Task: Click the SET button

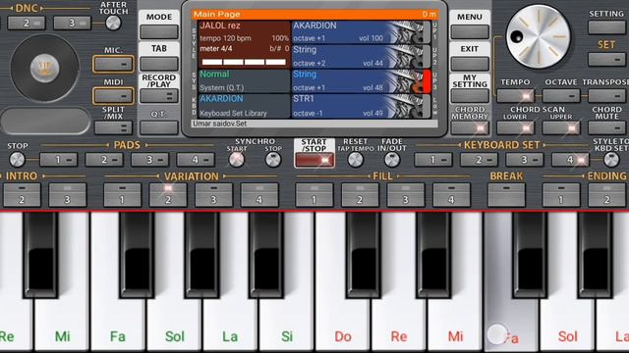Action: (x=607, y=59)
